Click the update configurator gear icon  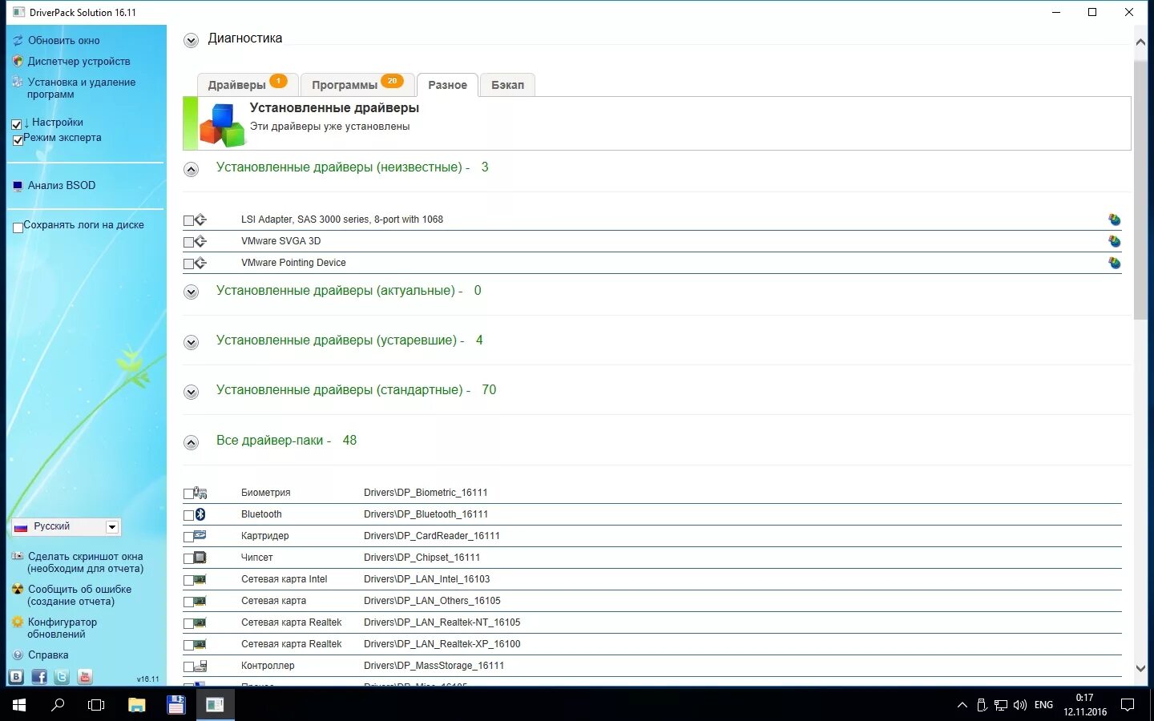coord(18,622)
